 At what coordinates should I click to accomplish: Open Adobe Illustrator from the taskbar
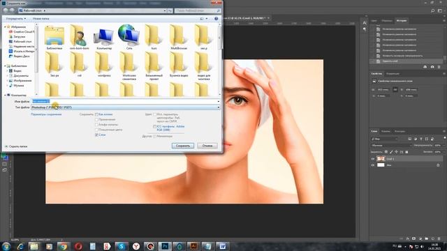[x=193, y=246]
